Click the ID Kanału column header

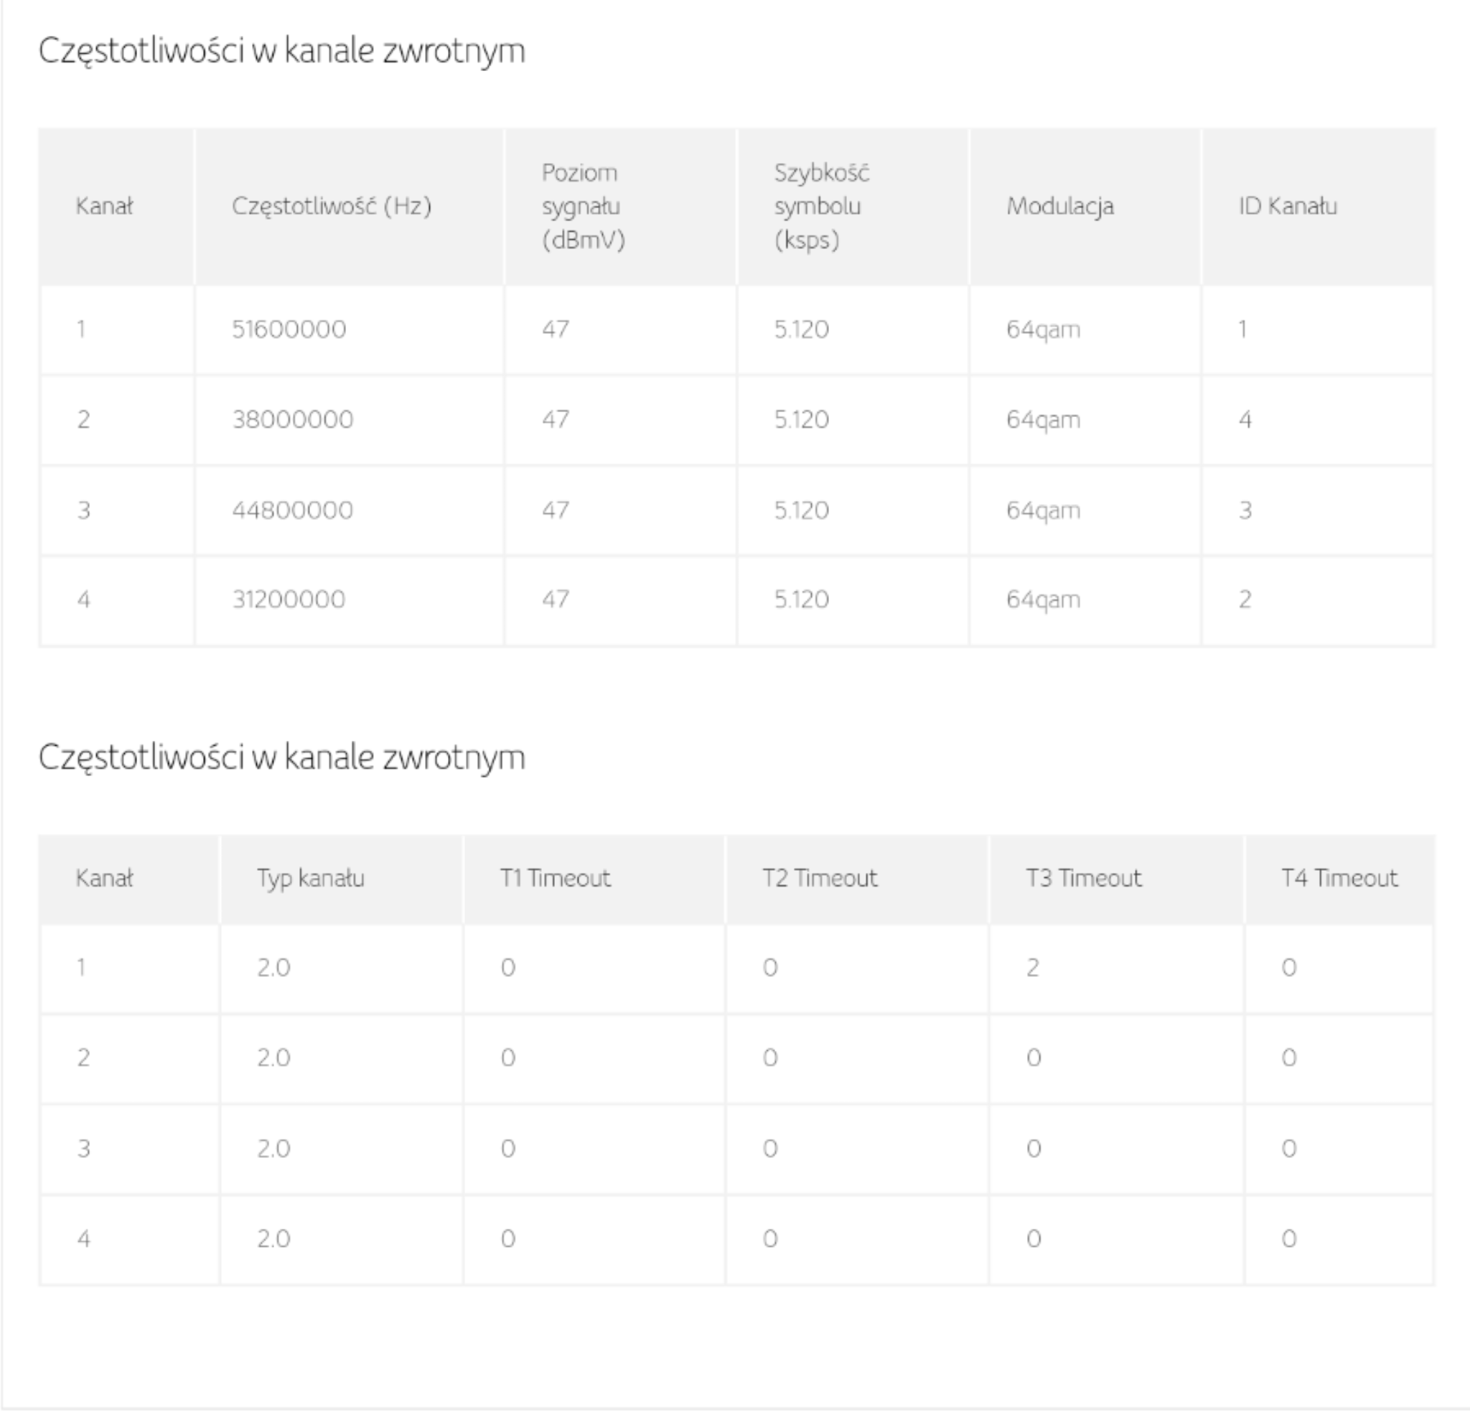[1288, 206]
